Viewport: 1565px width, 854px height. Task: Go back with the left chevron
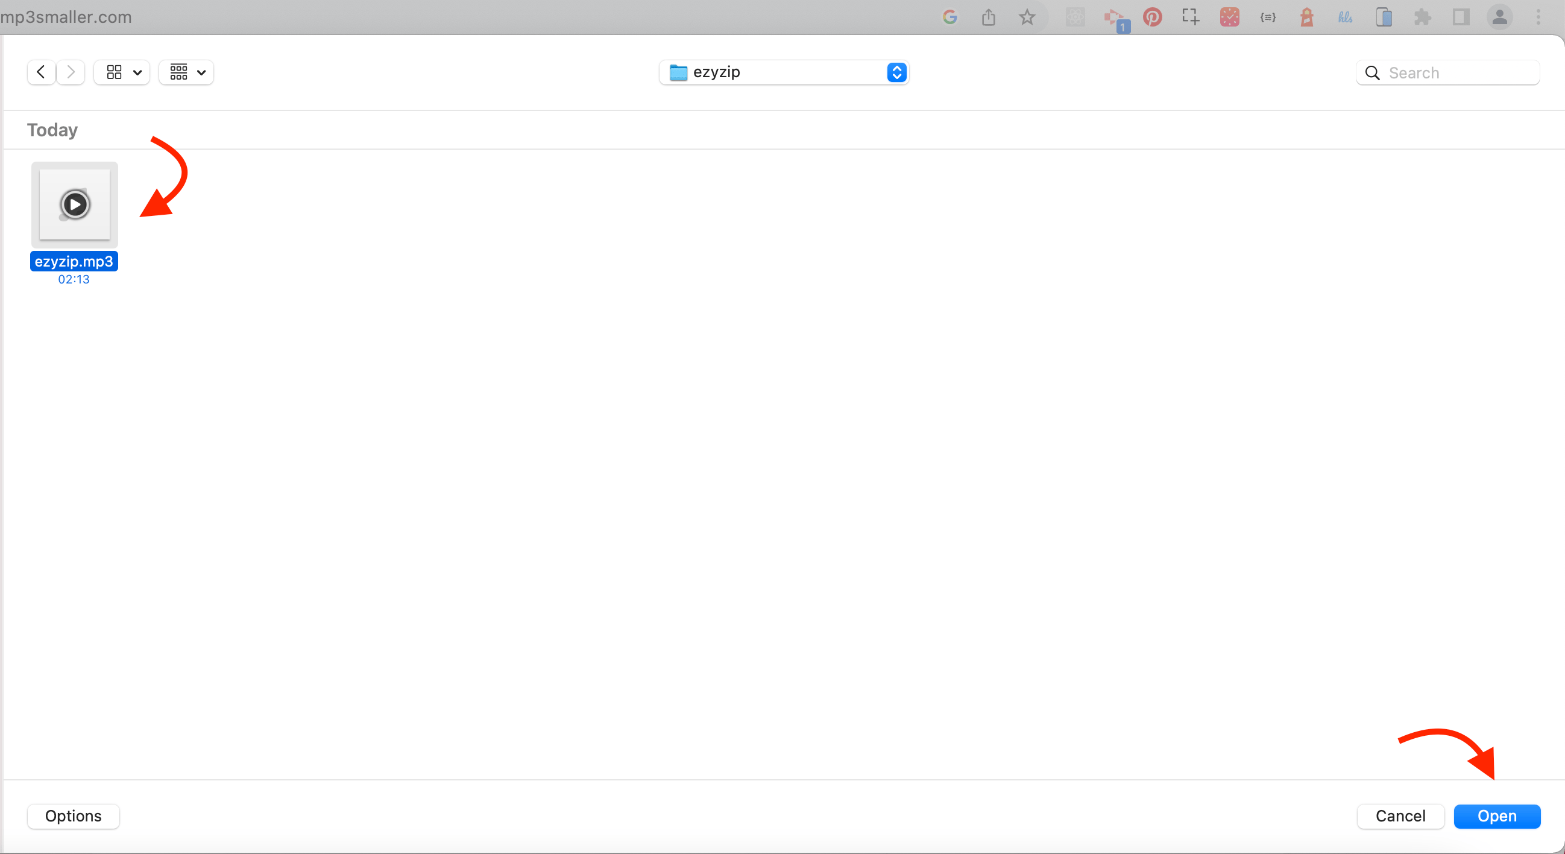[41, 72]
